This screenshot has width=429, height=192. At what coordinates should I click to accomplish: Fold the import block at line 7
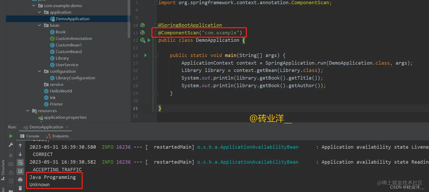click(156, 3)
